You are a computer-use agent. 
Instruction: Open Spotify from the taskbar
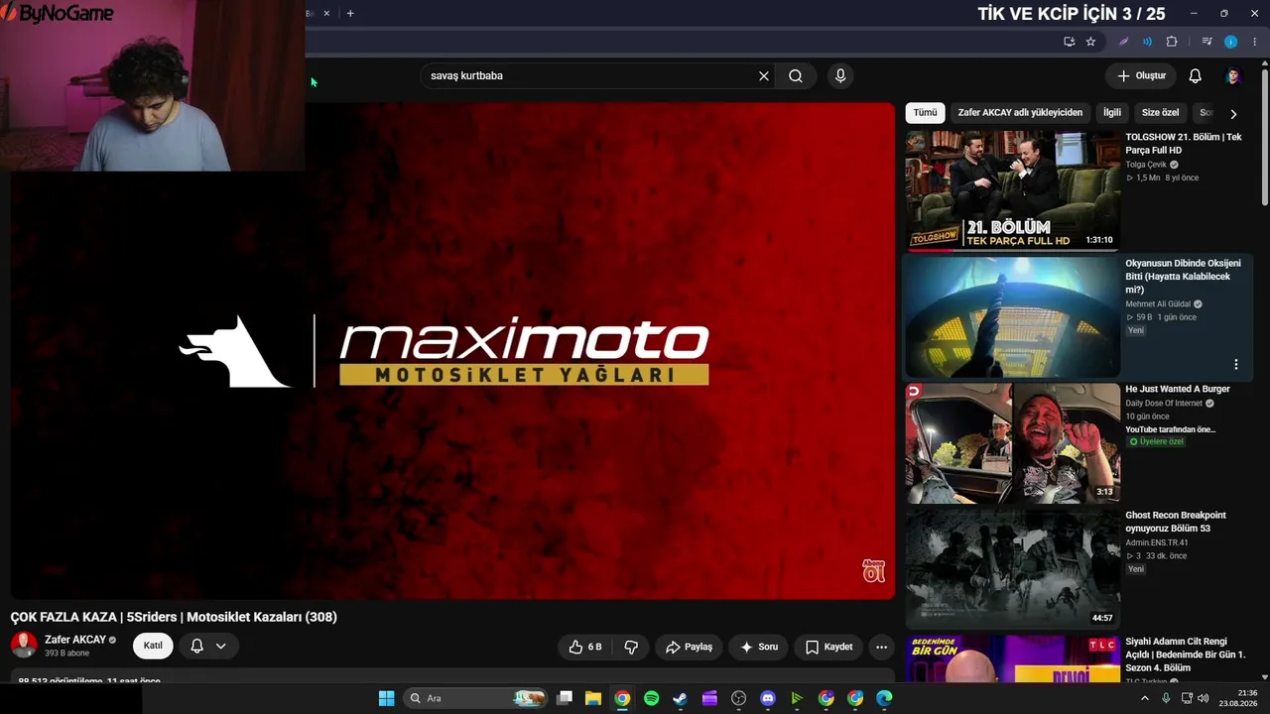[x=651, y=698]
